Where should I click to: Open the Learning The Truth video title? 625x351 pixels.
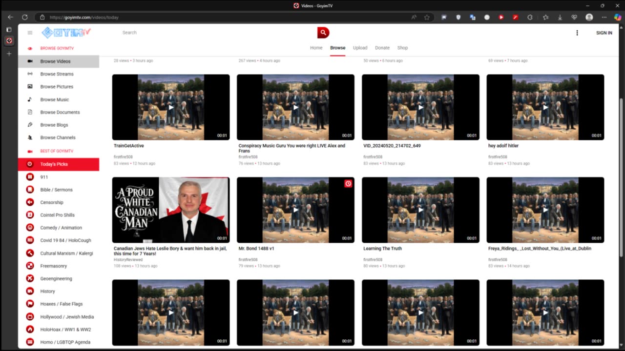point(382,249)
